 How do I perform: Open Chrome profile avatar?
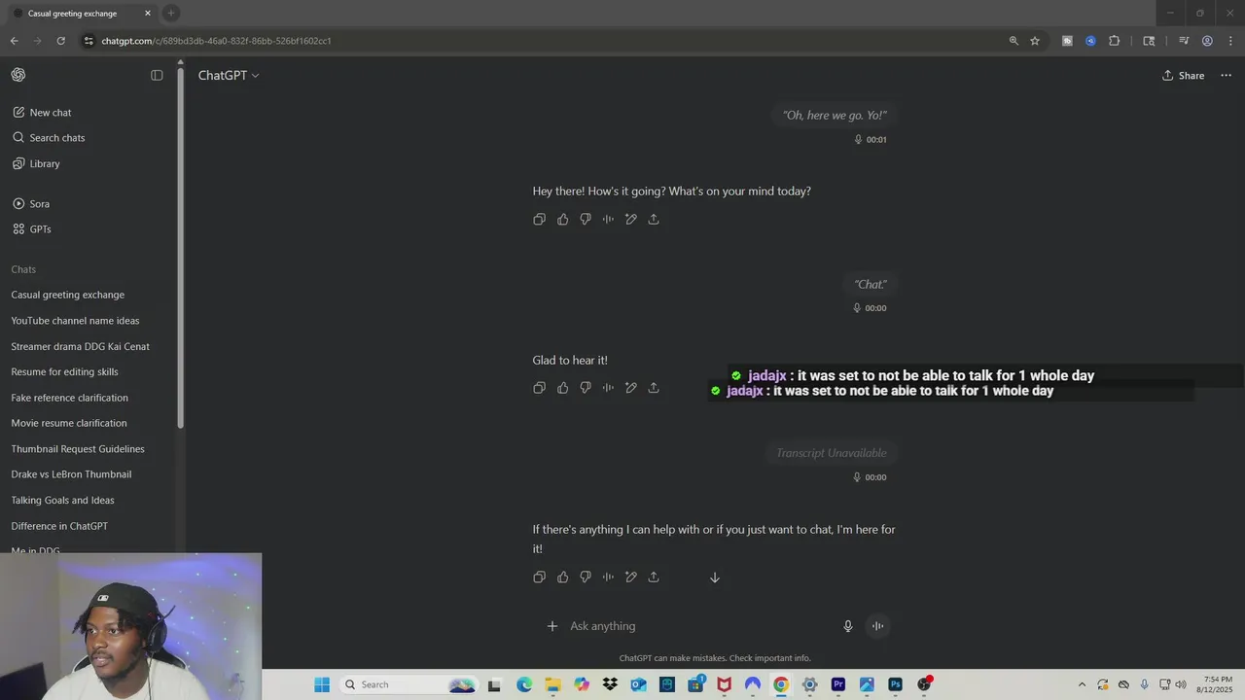pos(1207,41)
